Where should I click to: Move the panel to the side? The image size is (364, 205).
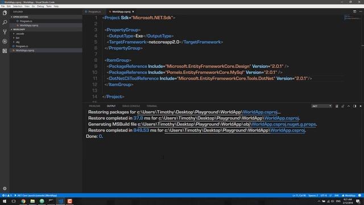[x=354, y=106]
